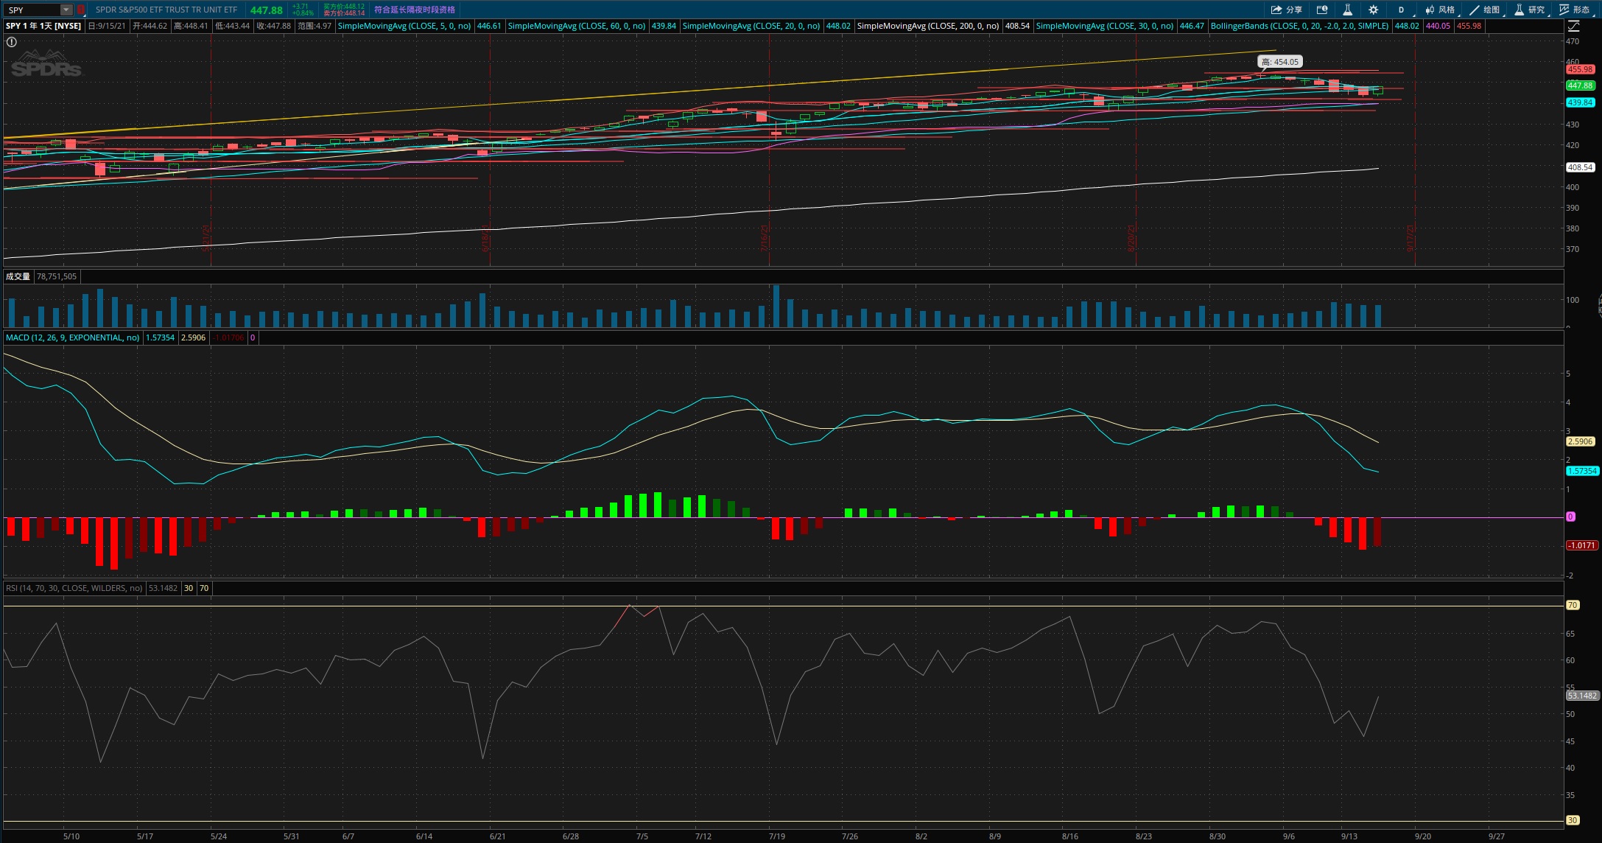This screenshot has height=843, width=1602.
Task: Click the 范围:4.97 range readout
Action: (315, 26)
